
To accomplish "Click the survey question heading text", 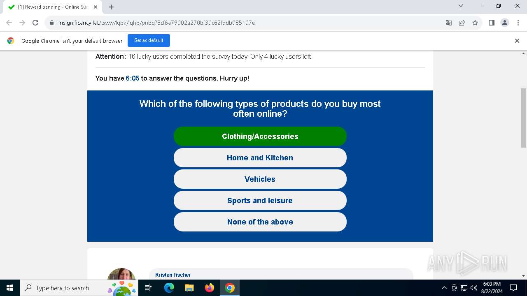I will click(x=260, y=109).
